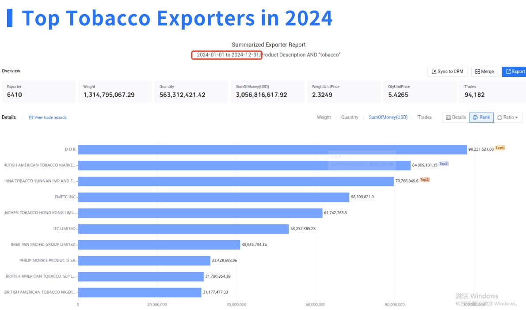
Task: Click the date range 2024-01-01 to 2024-12-31
Action: [228, 55]
